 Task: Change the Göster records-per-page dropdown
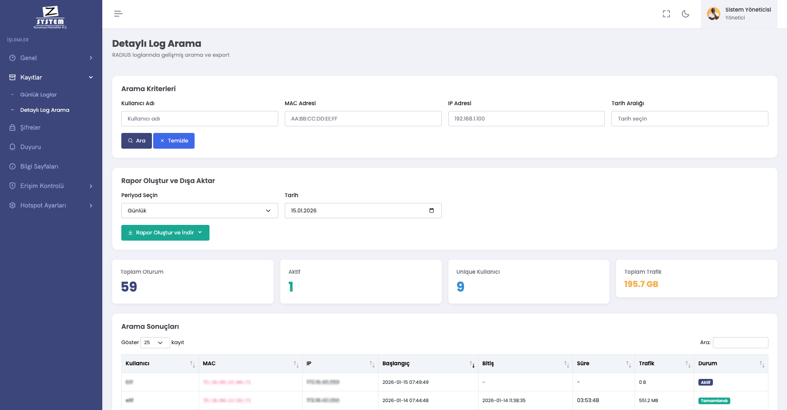[x=155, y=342]
